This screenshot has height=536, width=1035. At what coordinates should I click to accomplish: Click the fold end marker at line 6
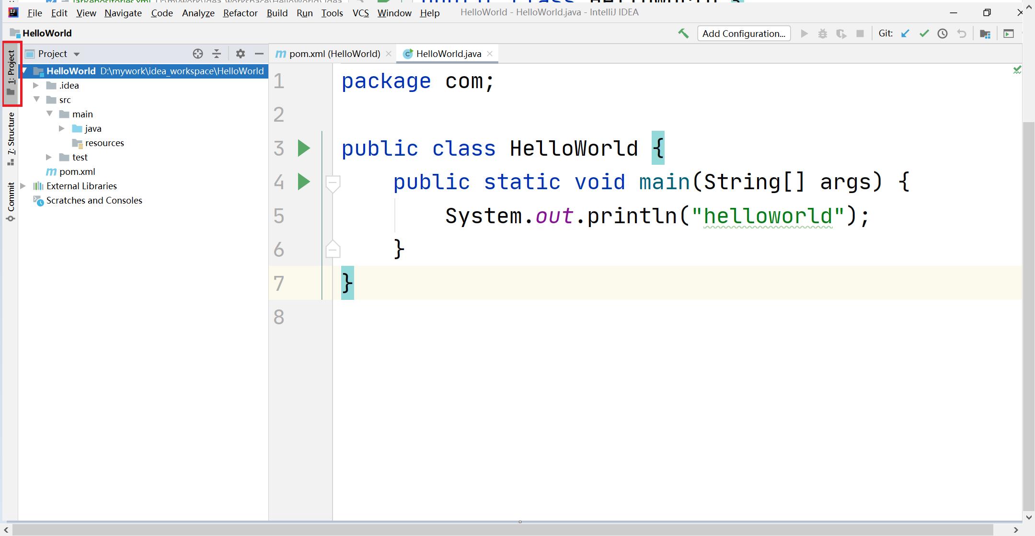click(333, 248)
